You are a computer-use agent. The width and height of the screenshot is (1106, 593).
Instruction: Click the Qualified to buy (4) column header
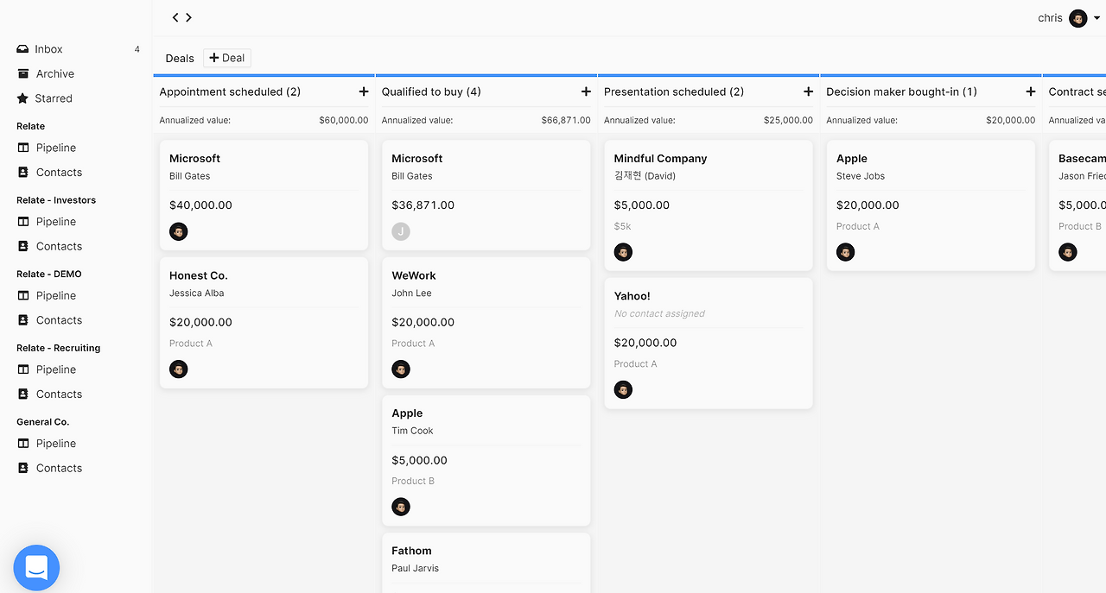tap(431, 91)
